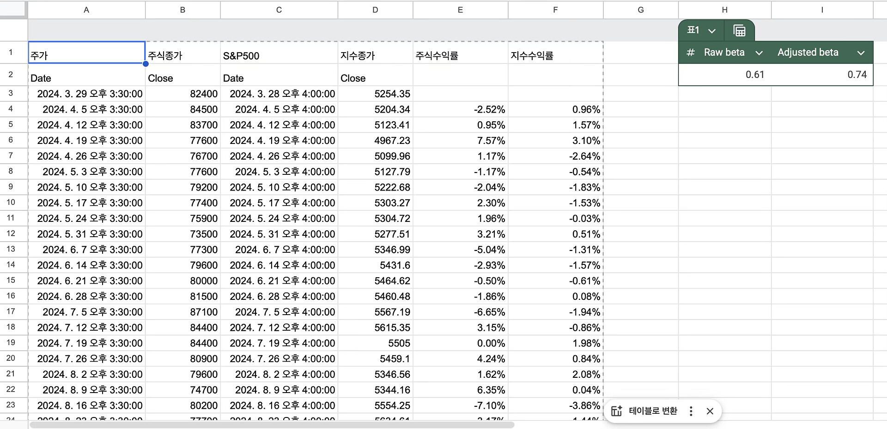Screen dimensions: 887x429
Task: Select the 주식수익률 header cell
Action: point(460,56)
